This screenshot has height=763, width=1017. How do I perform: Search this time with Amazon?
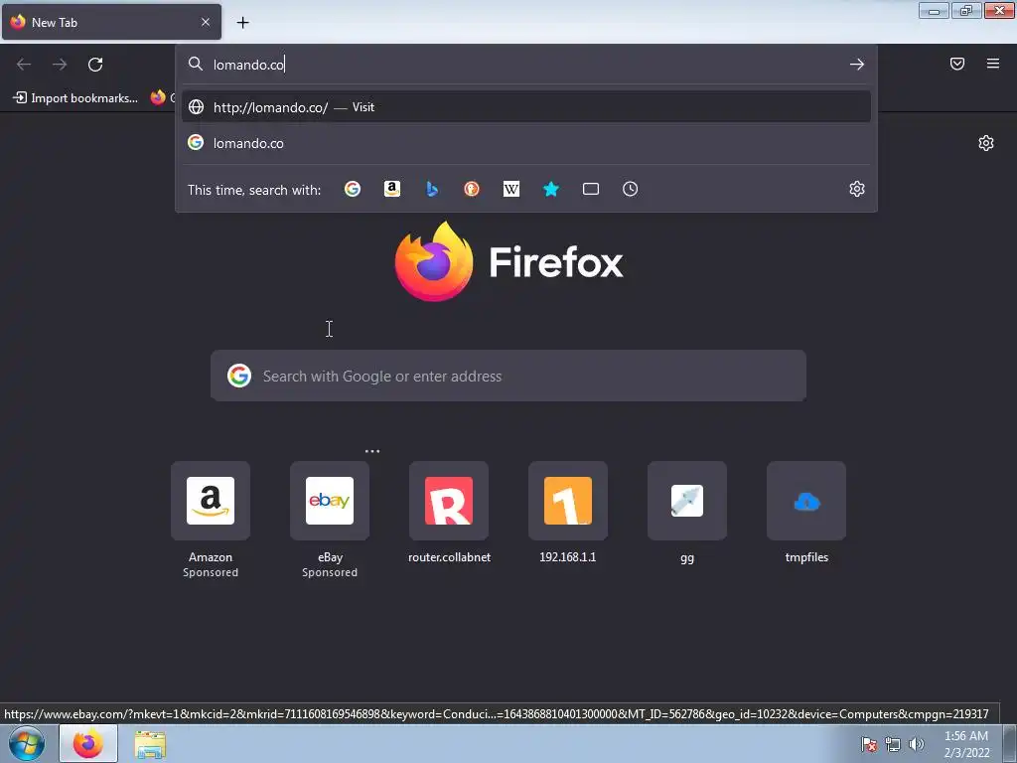pyautogui.click(x=391, y=189)
